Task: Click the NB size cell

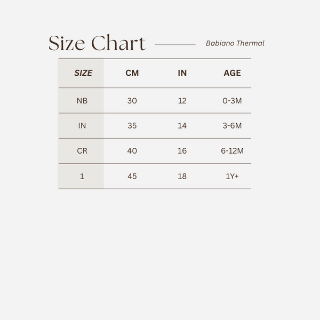Action: click(82, 100)
